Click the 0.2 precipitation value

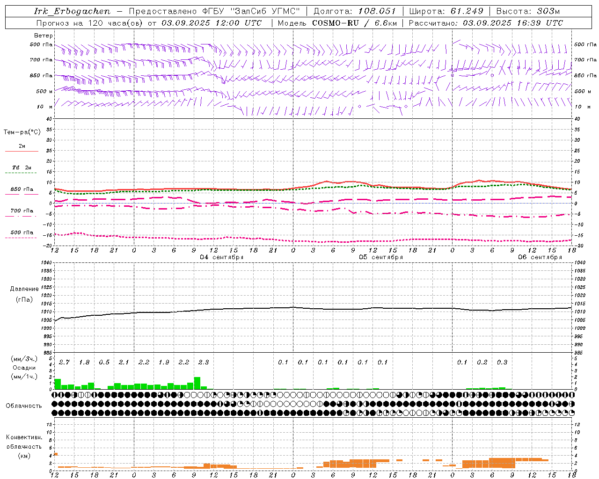click(482, 363)
